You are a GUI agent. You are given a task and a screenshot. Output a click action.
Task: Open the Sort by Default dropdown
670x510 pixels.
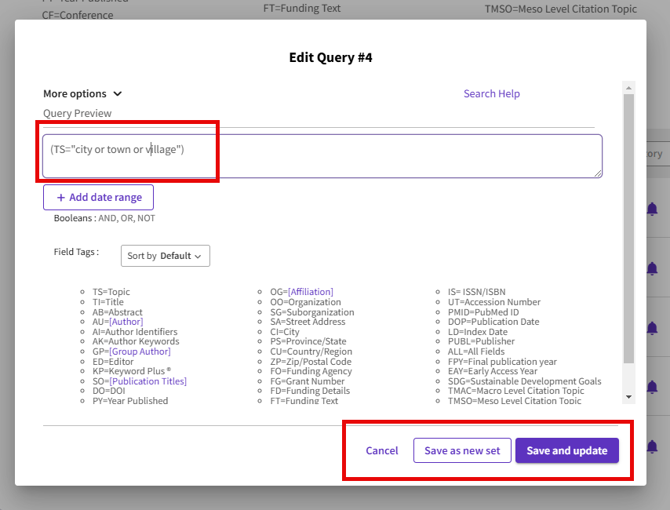[x=165, y=256]
